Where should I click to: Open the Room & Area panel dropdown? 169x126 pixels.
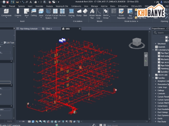coord(131,21)
